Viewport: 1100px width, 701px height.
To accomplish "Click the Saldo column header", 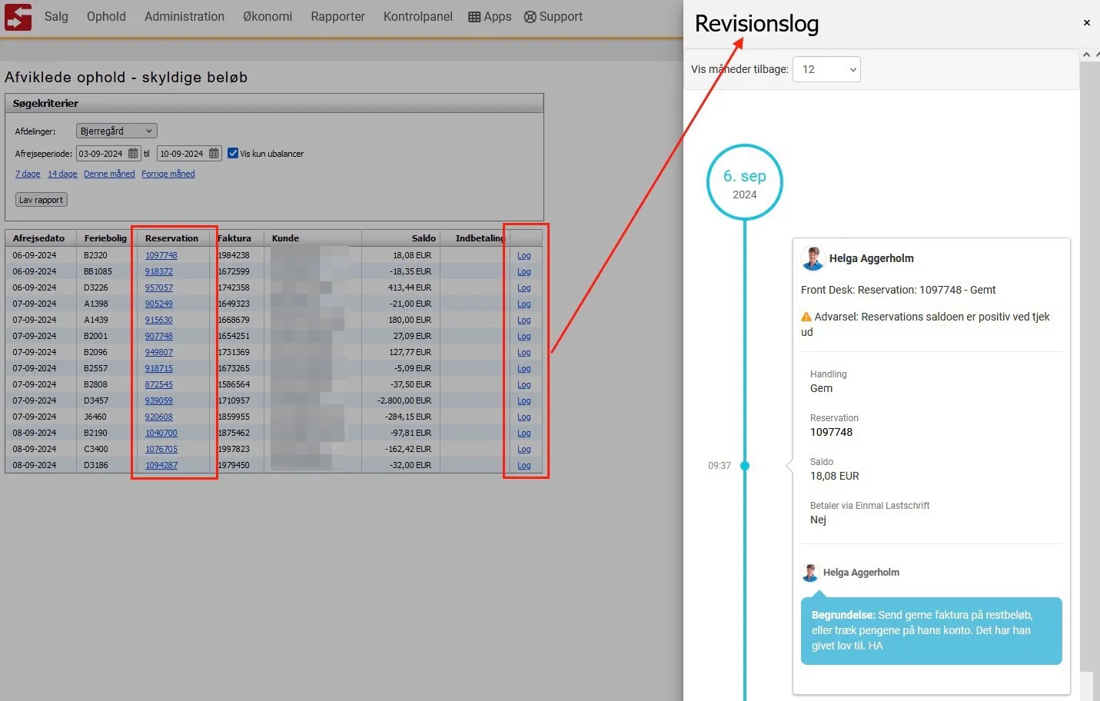I will click(424, 238).
